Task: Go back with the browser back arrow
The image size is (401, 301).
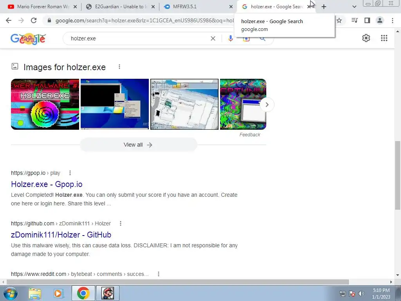Action: (x=9, y=20)
